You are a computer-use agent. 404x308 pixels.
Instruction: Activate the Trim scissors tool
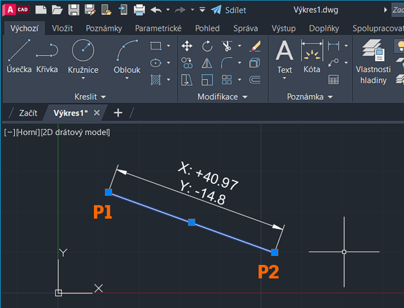[226, 46]
